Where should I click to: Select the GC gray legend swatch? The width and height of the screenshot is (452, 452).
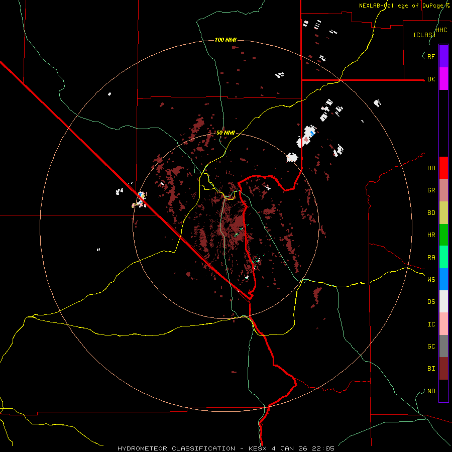tap(443, 346)
